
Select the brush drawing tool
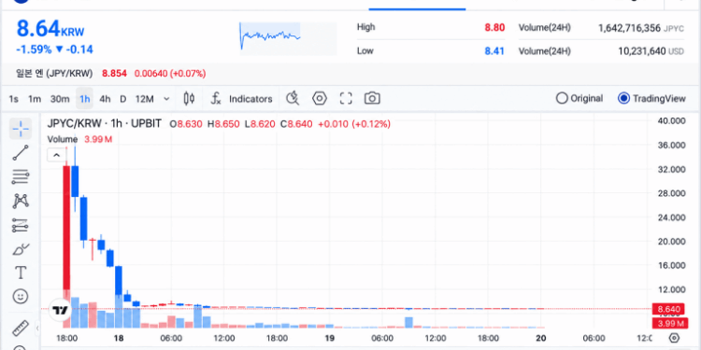click(x=21, y=249)
